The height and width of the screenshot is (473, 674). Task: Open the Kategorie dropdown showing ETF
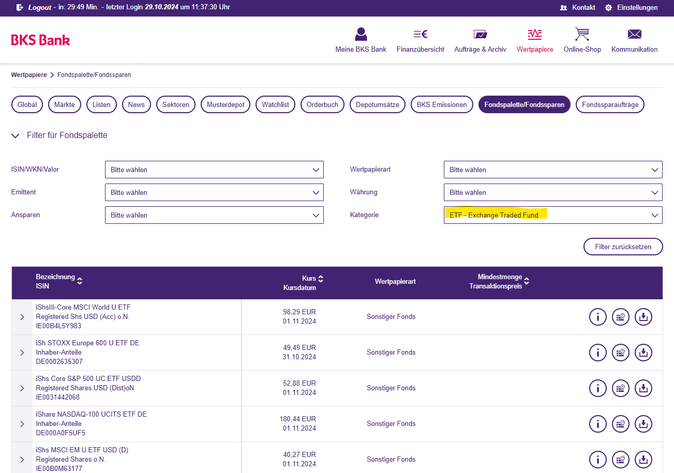coord(553,215)
